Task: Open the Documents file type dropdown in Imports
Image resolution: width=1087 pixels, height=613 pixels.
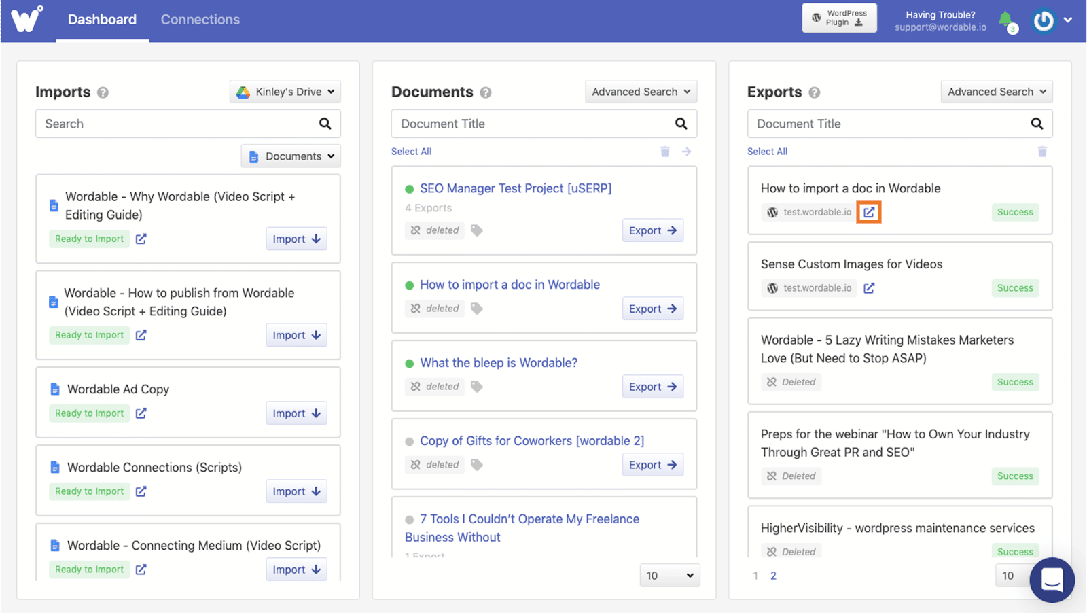Action: tap(290, 156)
